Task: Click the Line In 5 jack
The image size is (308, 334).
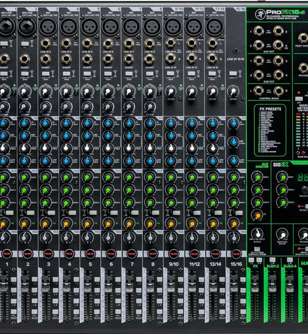Action: click(87, 44)
